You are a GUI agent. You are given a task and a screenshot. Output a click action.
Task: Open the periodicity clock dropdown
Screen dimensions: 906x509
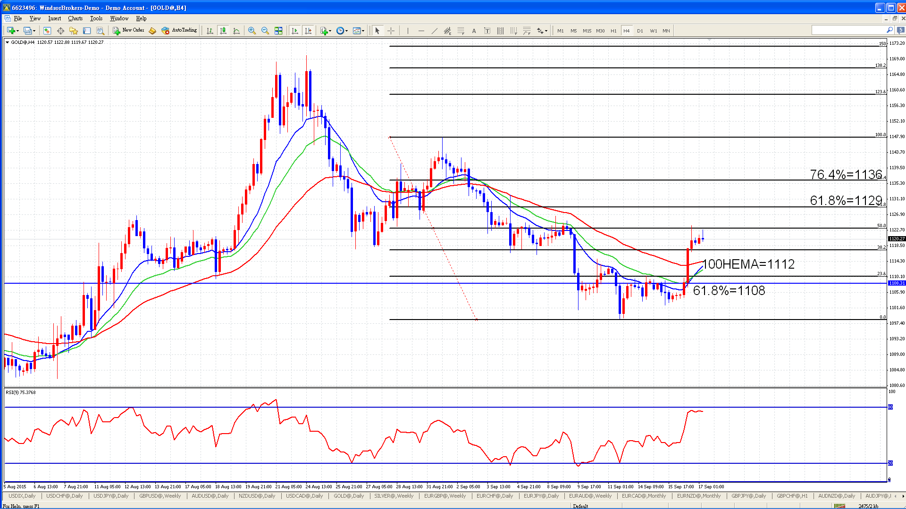(342, 31)
